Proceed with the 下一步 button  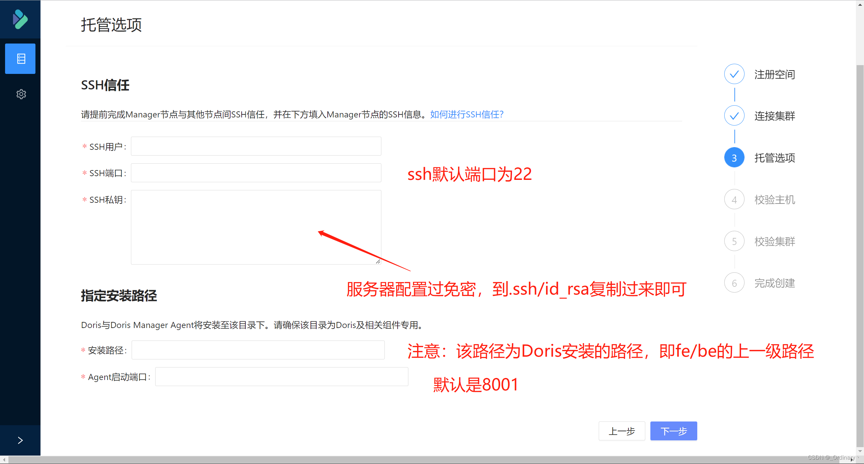674,431
